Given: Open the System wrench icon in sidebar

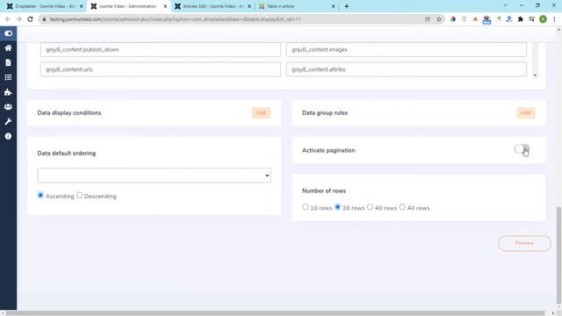Looking at the screenshot, I should coord(8,121).
